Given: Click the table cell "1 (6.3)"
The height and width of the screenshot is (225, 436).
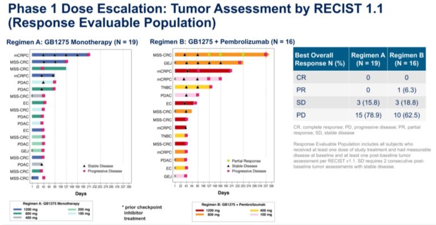Looking at the screenshot, I should pos(406,90).
